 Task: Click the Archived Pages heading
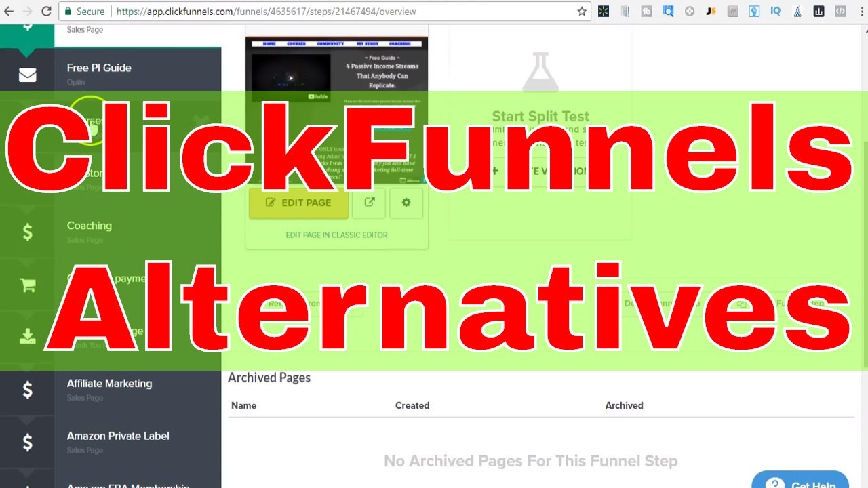pos(269,378)
